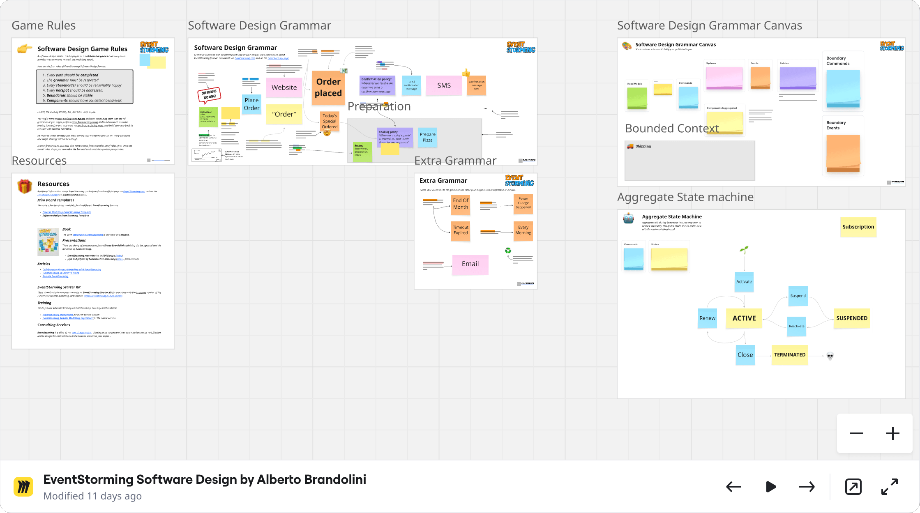Click the skull icon after TERMINATED
The height and width of the screenshot is (513, 920).
tap(830, 356)
